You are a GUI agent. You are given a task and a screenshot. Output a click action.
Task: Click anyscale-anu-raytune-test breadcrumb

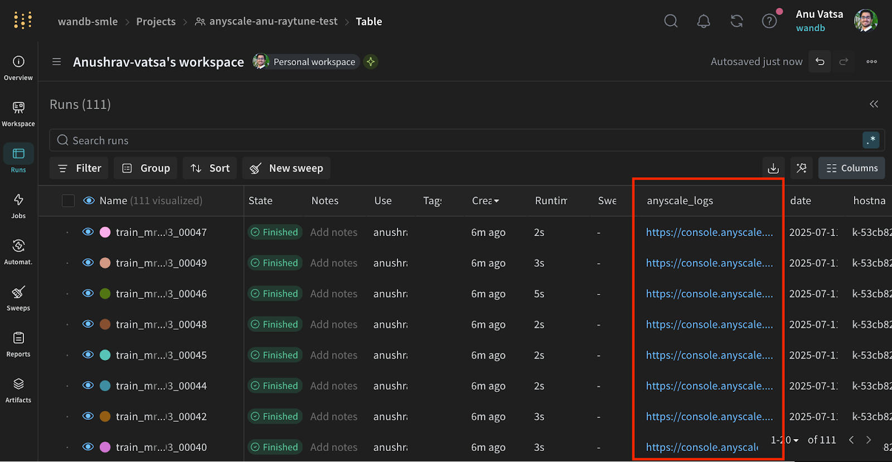click(273, 21)
